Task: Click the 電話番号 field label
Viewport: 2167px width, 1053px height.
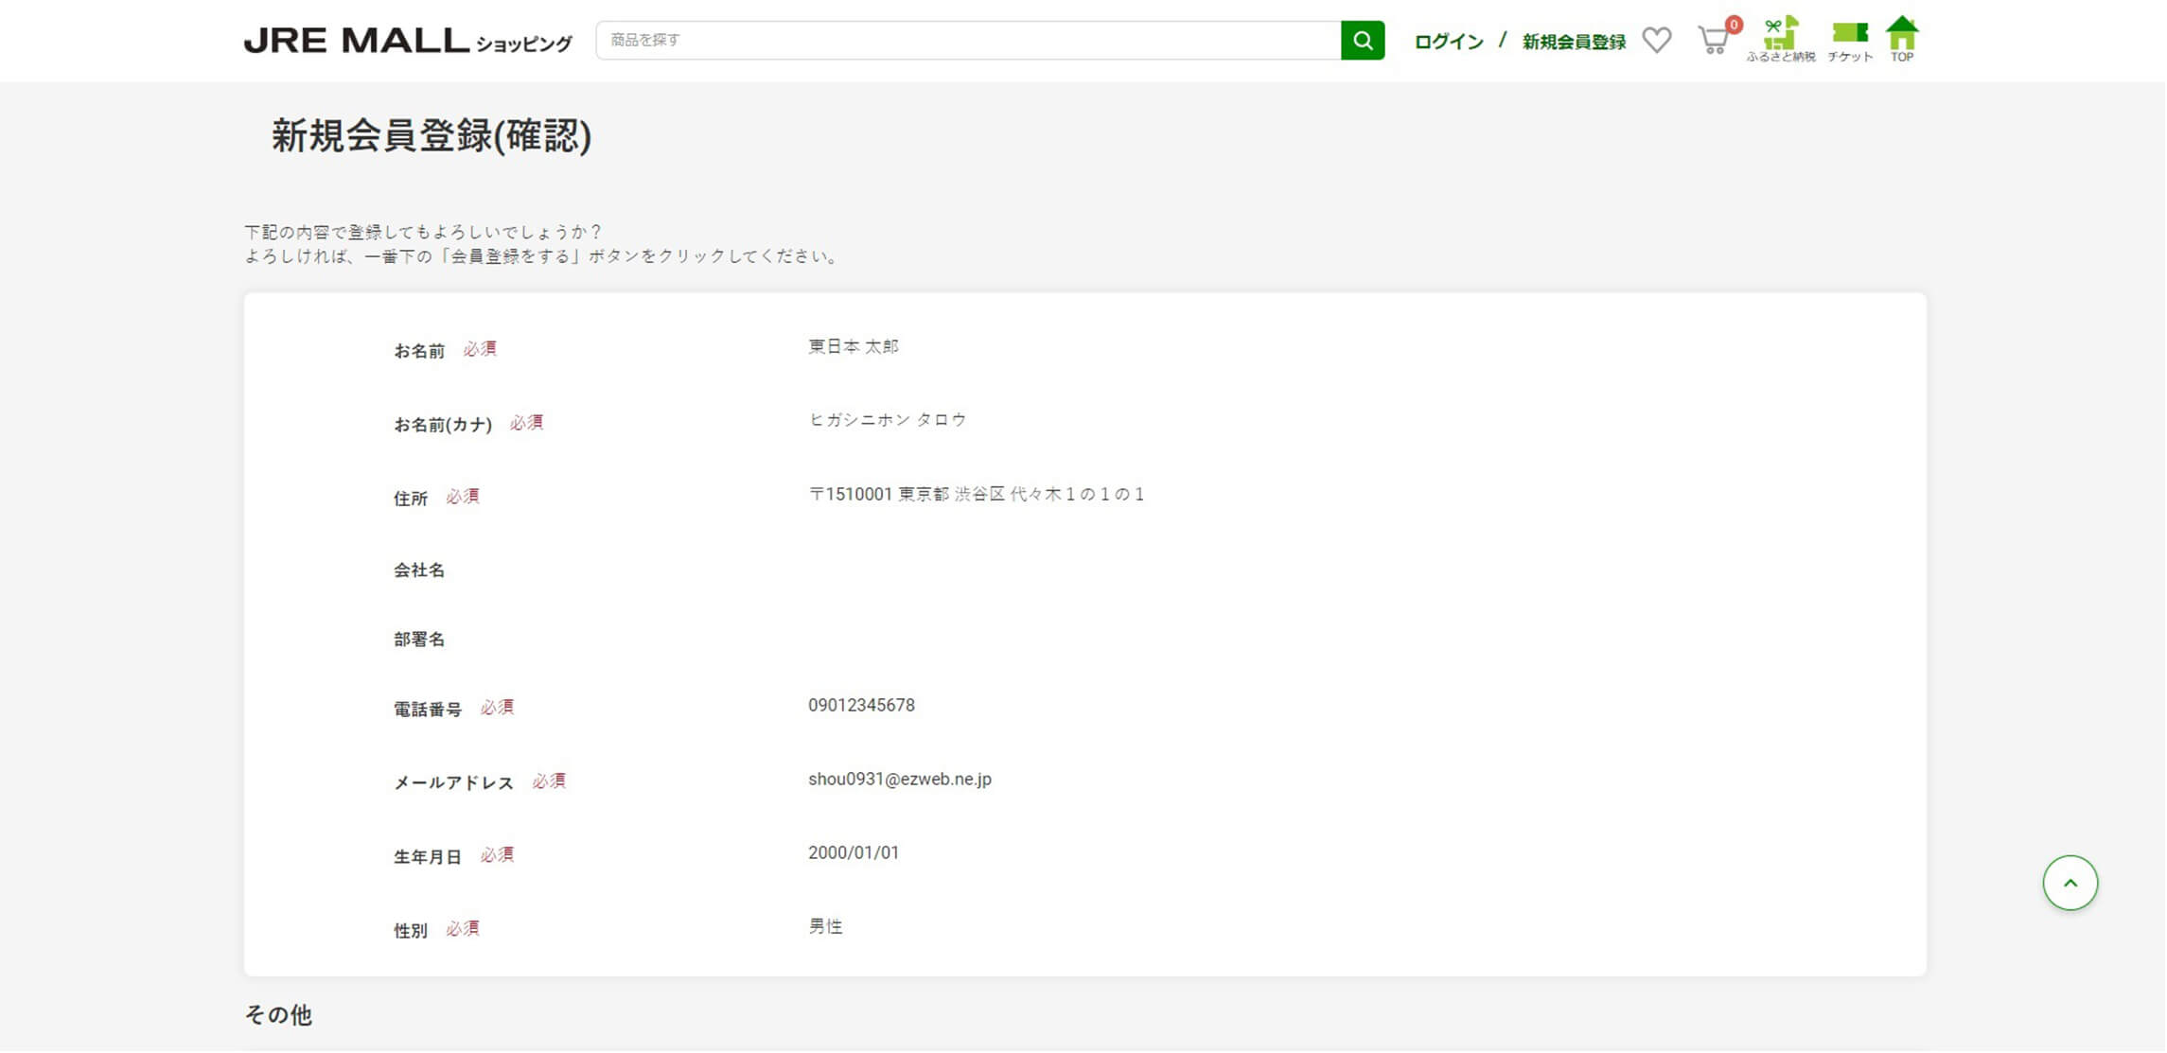Action: pos(428,710)
